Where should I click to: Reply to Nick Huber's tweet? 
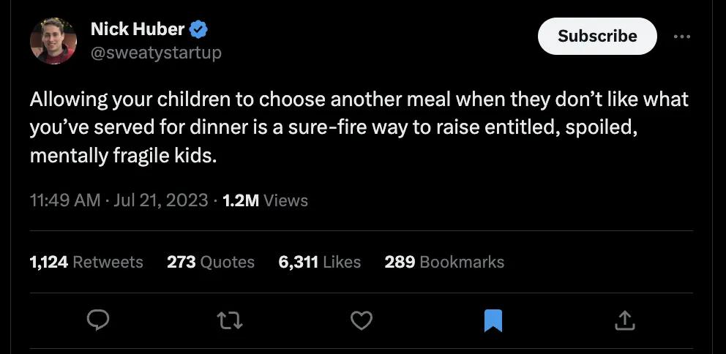coord(99,320)
